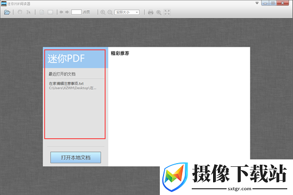This screenshot has width=293, height=195.
Task: Click the PDF app icon in title bar
Action: [4, 4]
